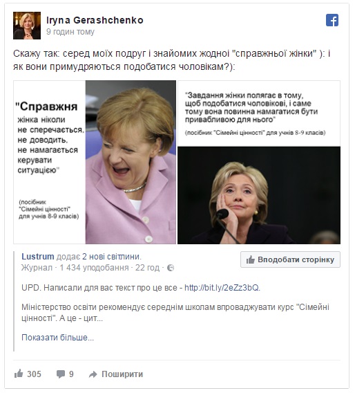Click the thumbs-up icon on page like button

(x=251, y=260)
